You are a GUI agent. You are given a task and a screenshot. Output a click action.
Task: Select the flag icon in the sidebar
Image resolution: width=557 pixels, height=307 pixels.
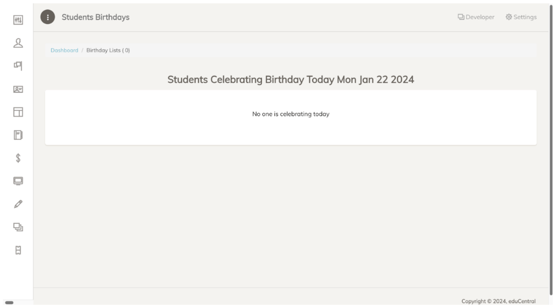[x=18, y=66]
